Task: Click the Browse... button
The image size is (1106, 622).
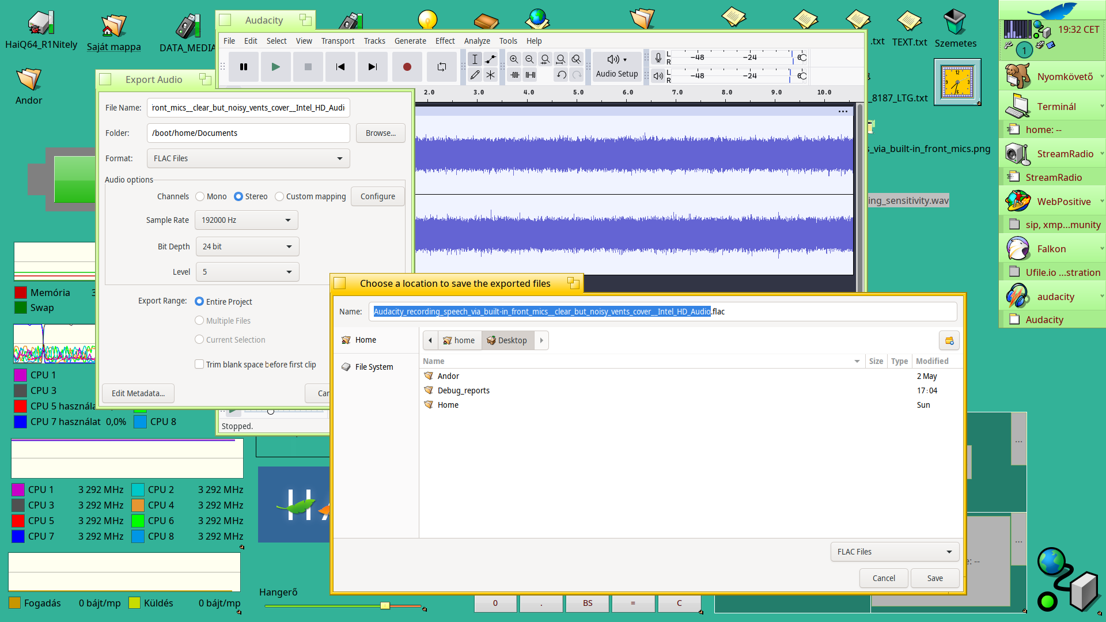Action: (x=380, y=133)
